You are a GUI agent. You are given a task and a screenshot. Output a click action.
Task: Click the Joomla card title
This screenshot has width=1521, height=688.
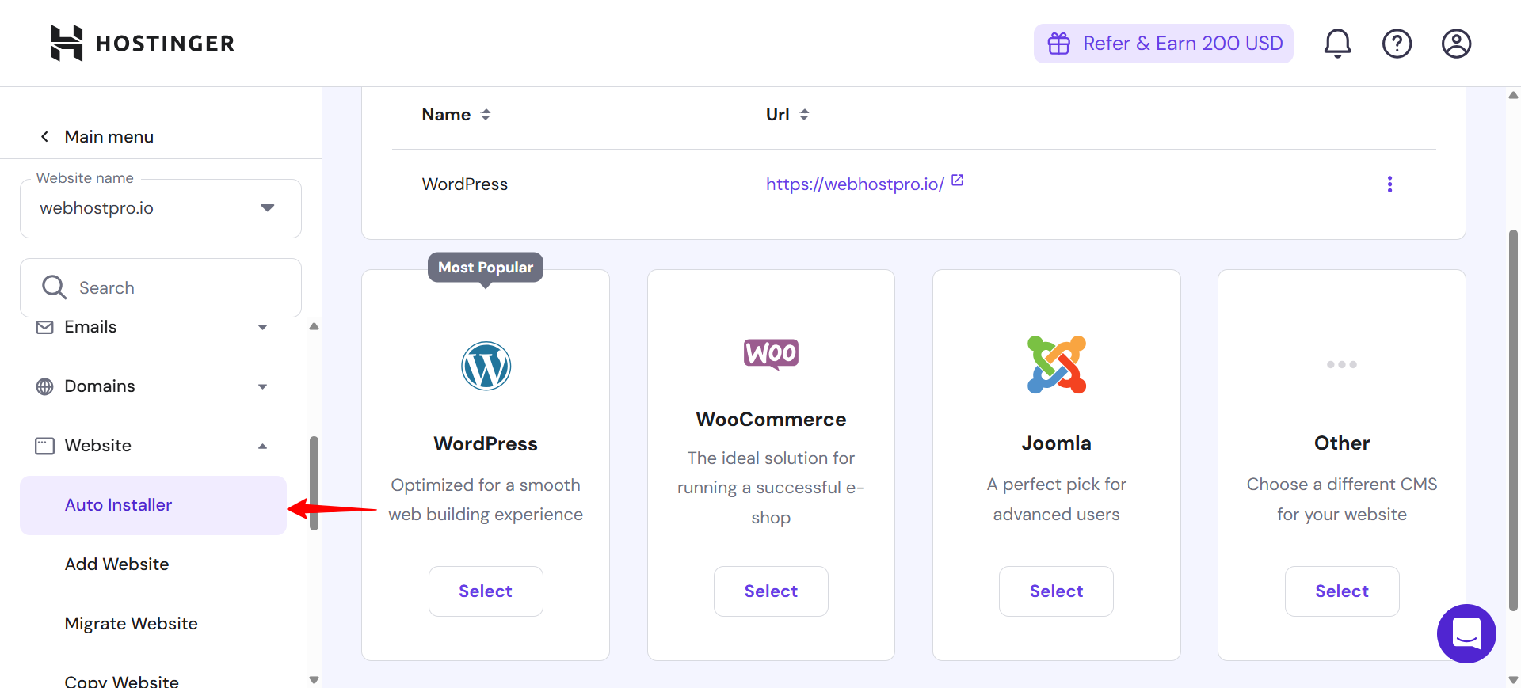pyautogui.click(x=1056, y=443)
